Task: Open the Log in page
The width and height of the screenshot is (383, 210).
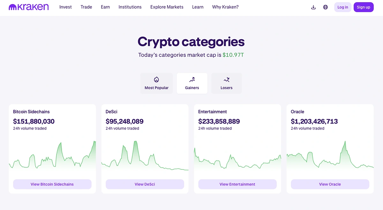Action: click(342, 7)
